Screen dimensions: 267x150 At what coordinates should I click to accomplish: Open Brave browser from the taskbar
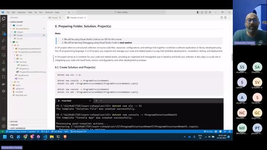65,137
